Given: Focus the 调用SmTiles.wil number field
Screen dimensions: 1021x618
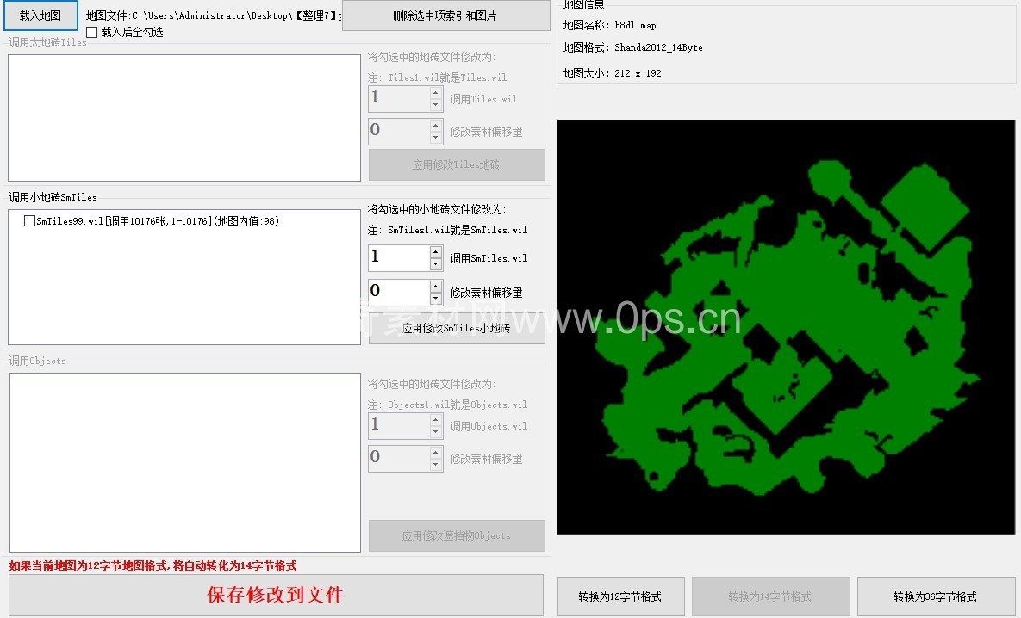Looking at the screenshot, I should pos(398,257).
